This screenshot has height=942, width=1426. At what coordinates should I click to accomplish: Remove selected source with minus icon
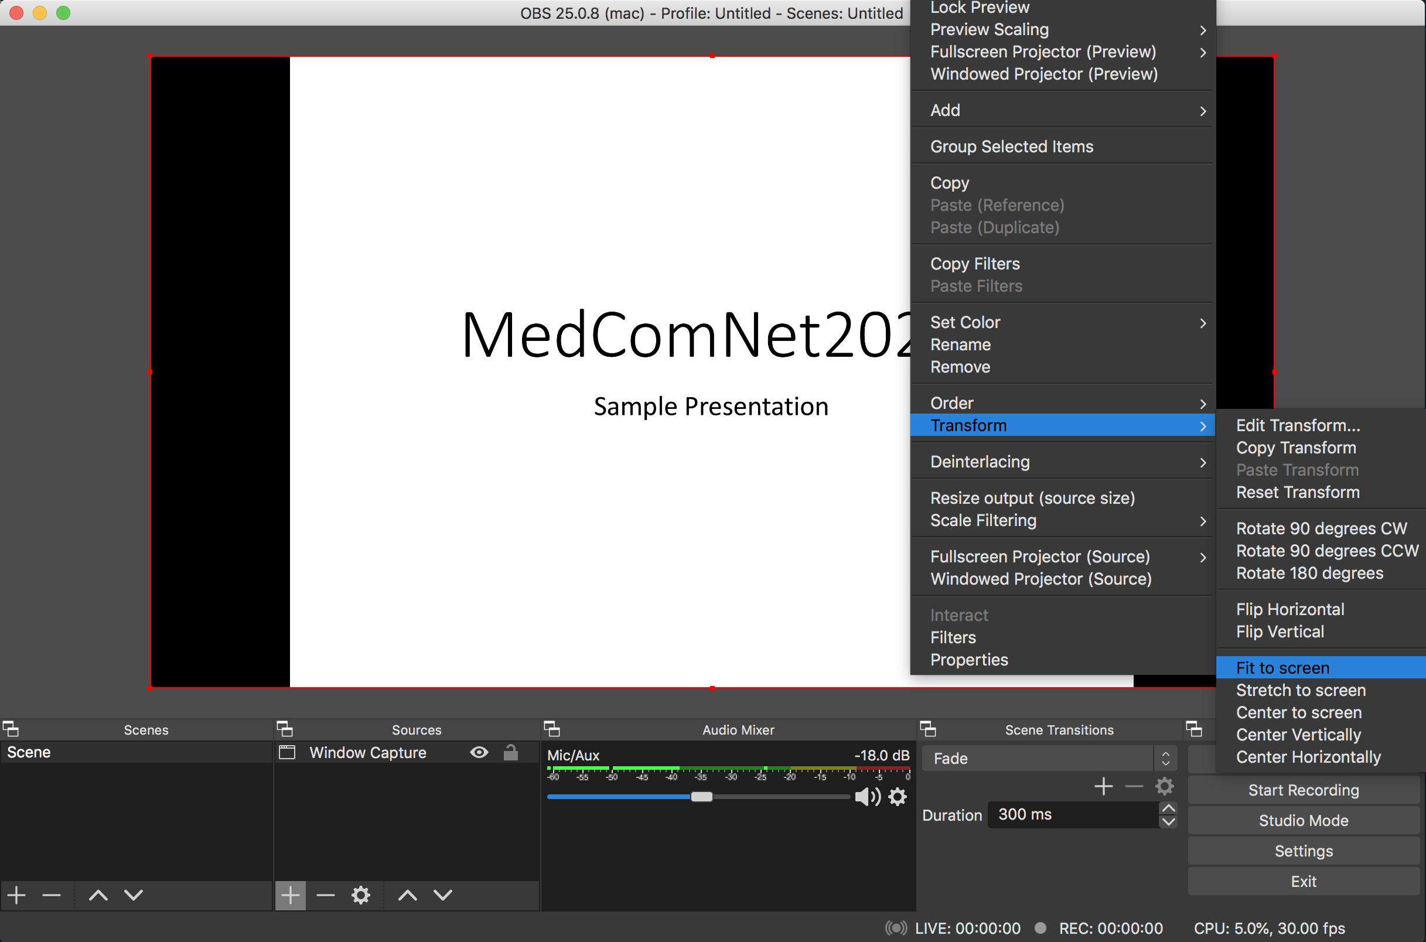click(326, 895)
